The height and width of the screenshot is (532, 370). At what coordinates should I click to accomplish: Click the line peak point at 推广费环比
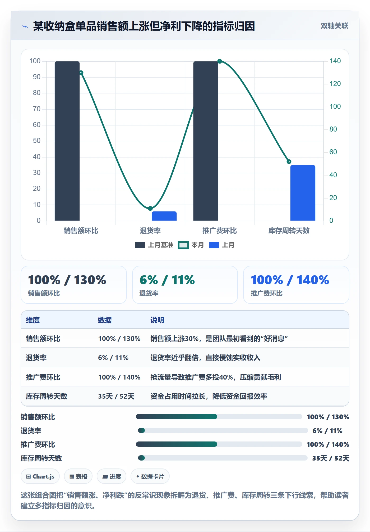tap(220, 61)
